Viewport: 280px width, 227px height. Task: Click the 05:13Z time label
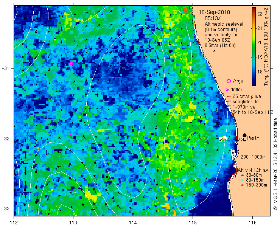click(x=213, y=18)
